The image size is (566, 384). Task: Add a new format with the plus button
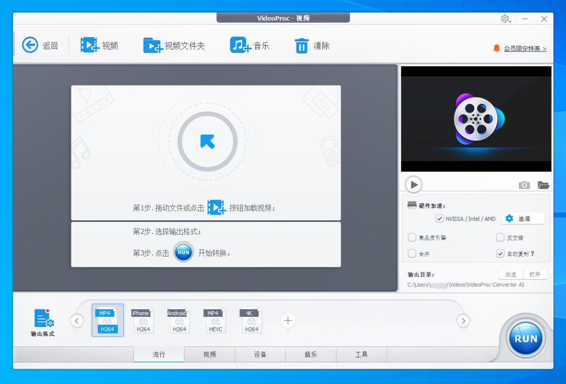[x=288, y=321]
